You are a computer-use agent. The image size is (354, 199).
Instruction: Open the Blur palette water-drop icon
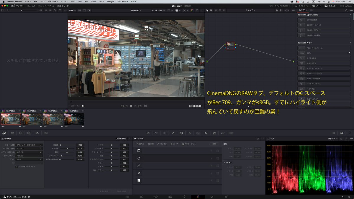[x=206, y=133]
